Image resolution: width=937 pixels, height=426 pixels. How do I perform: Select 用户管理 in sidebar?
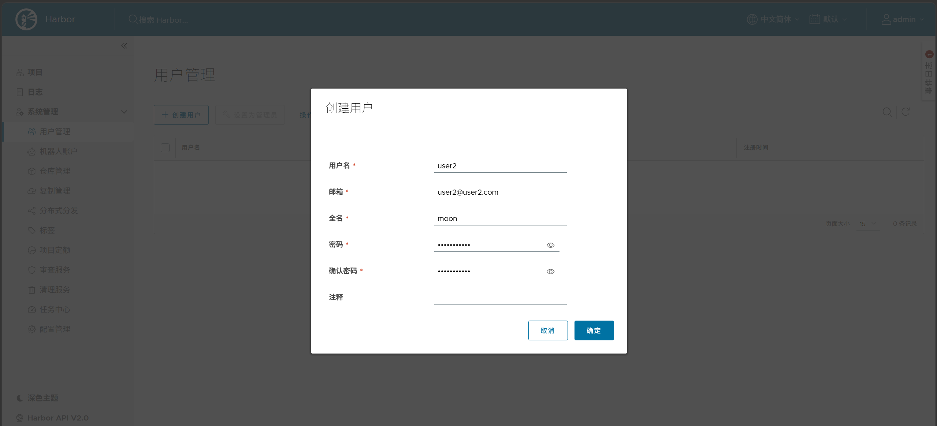tap(68, 131)
